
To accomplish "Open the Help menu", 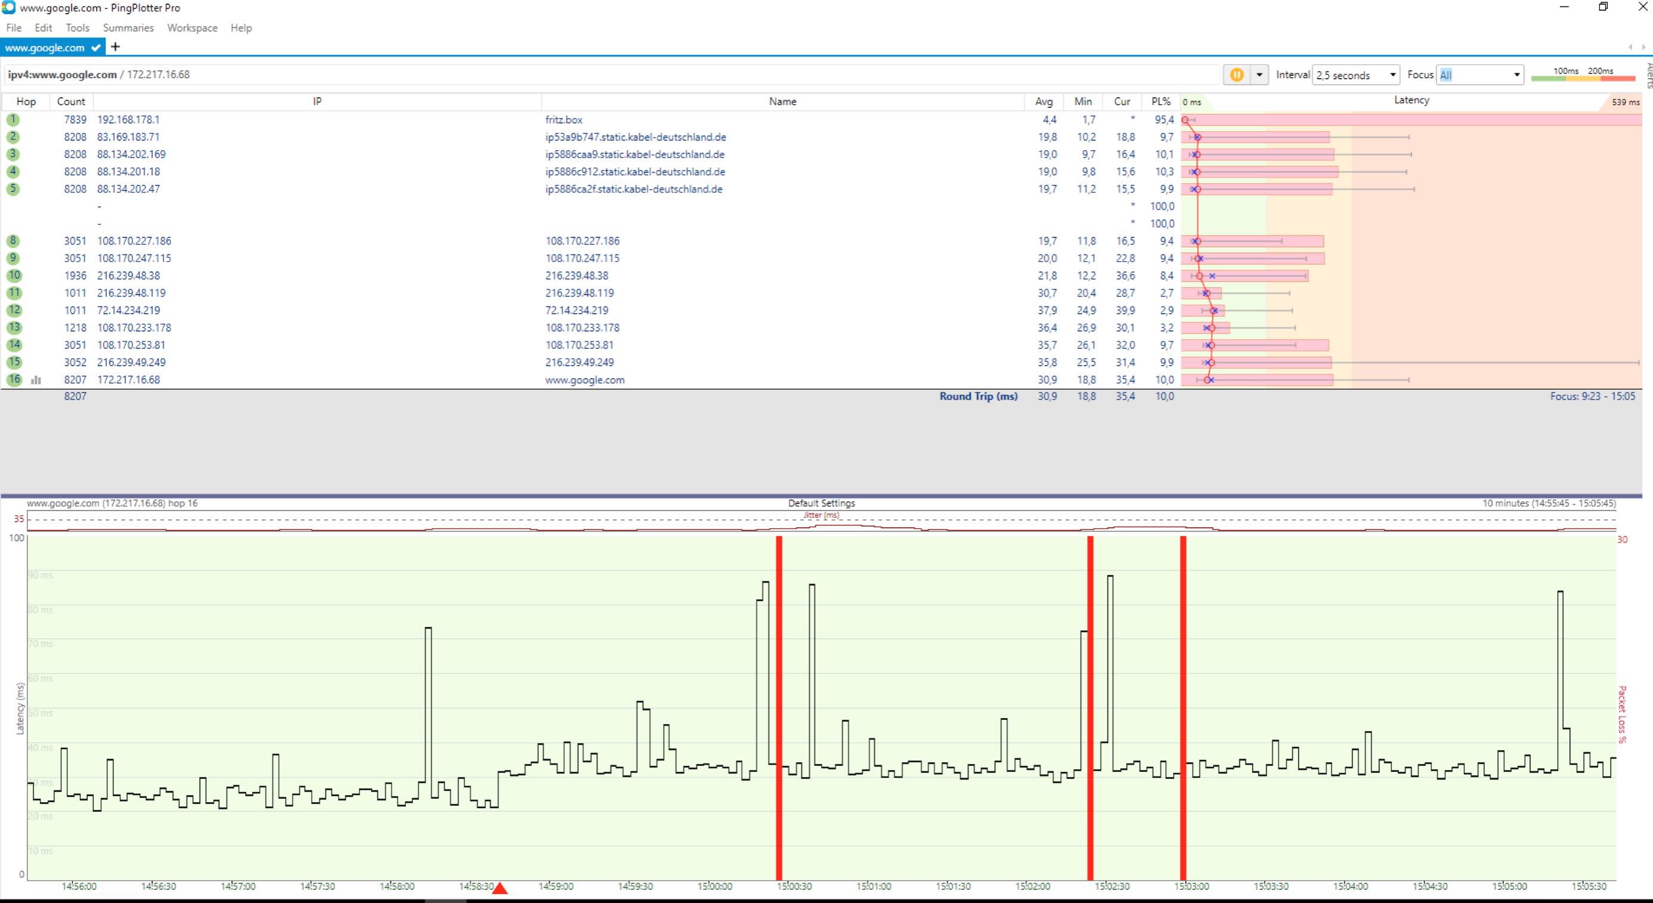I will pyautogui.click(x=241, y=27).
